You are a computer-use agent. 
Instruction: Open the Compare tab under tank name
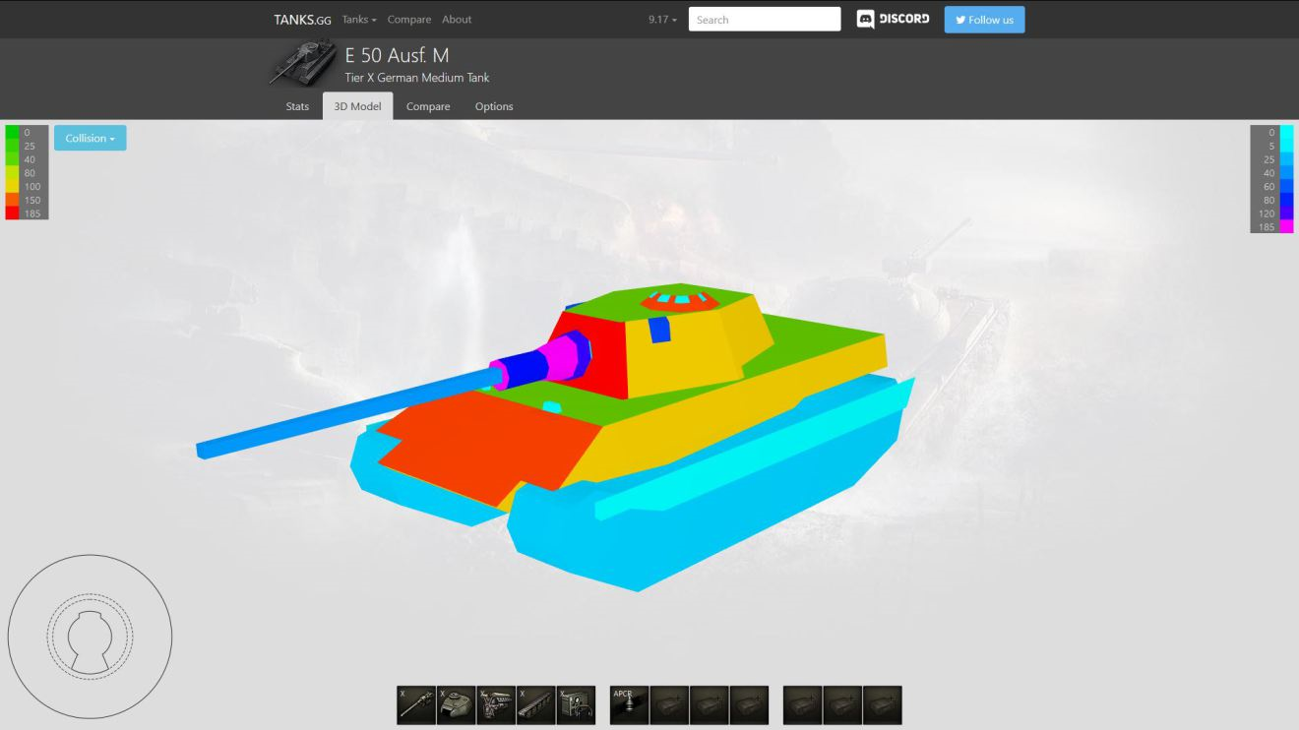[428, 106]
